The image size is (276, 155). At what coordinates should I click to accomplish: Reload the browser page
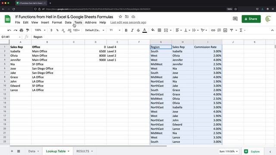coord(13,9)
